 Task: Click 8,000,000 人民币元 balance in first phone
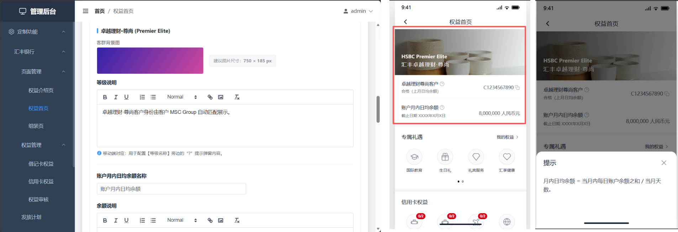(499, 113)
